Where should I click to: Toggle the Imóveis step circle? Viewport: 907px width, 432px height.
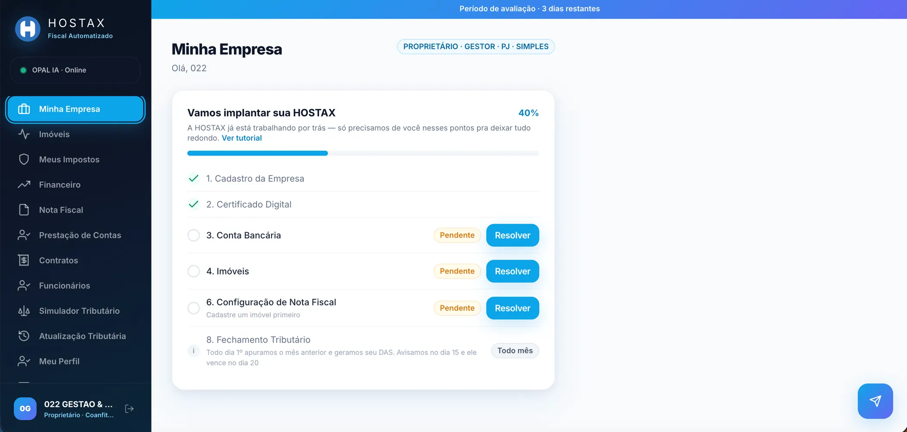pos(193,271)
